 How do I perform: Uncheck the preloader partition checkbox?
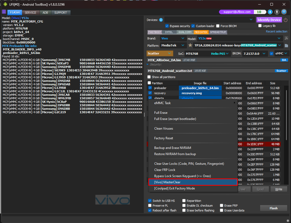[x=150, y=88]
